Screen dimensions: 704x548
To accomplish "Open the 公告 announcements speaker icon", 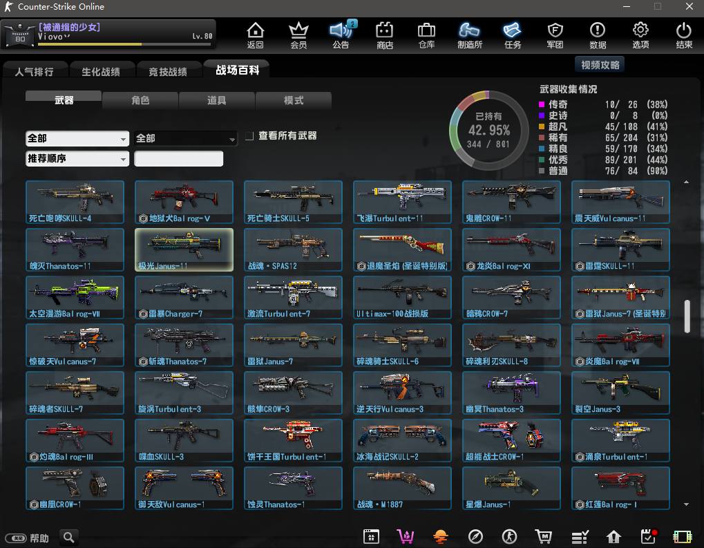I will 341,35.
